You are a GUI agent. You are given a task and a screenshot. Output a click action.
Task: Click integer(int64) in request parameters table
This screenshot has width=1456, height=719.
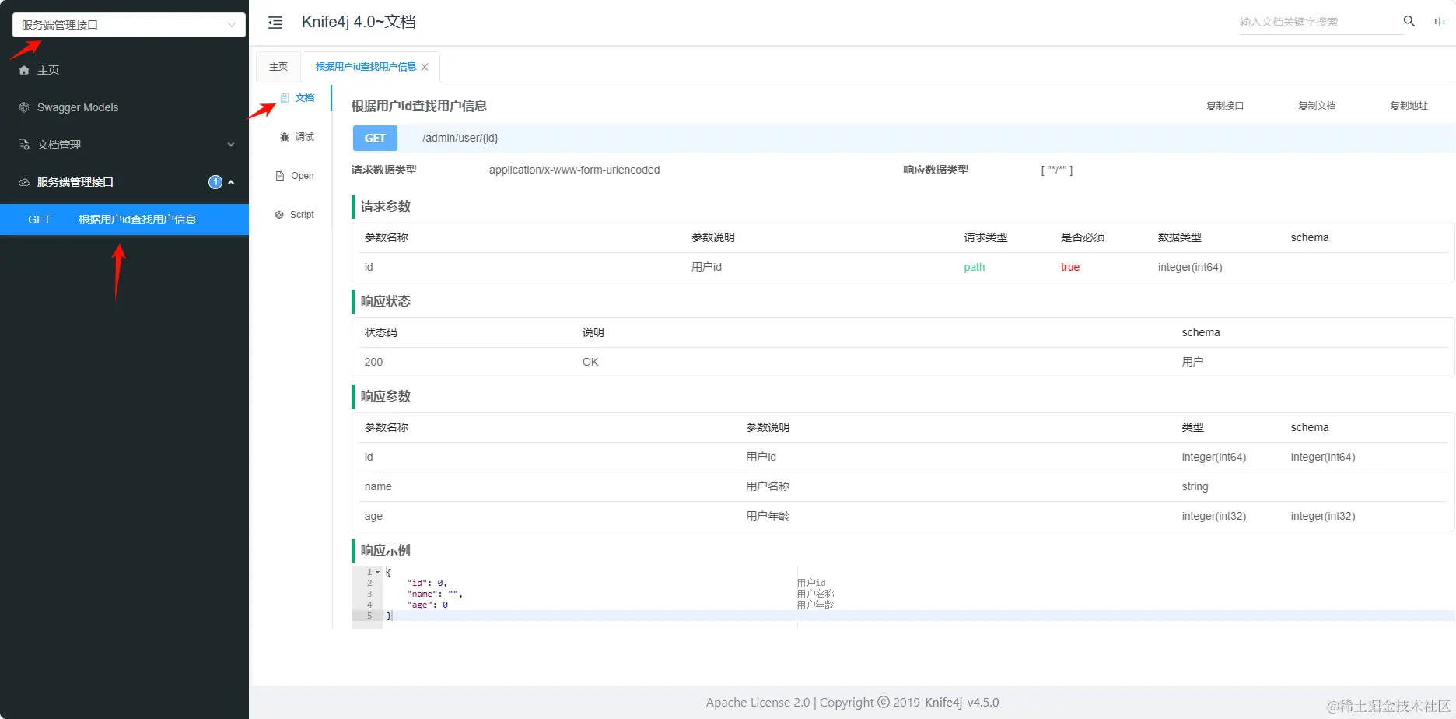click(1190, 267)
